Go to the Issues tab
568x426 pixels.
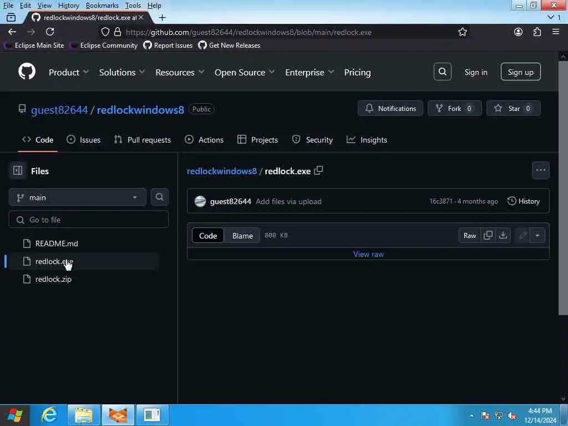(x=83, y=139)
